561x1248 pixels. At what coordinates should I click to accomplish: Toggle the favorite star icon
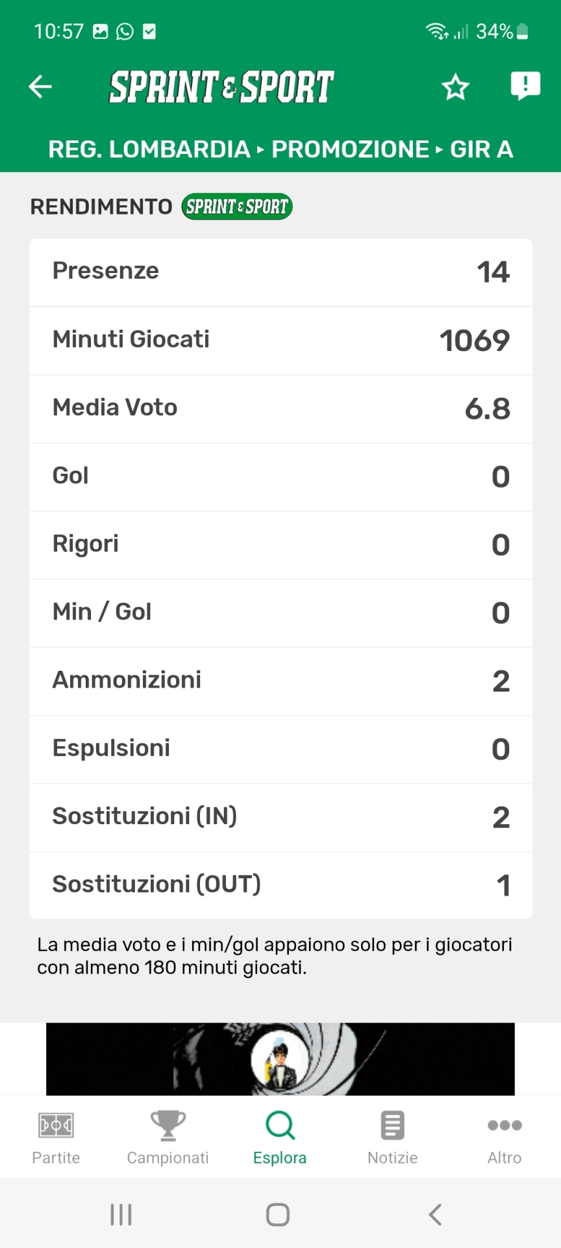[x=455, y=87]
